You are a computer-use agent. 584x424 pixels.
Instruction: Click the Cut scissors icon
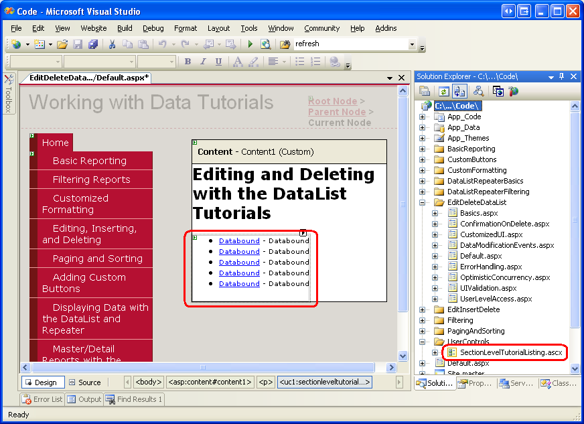[x=112, y=44]
